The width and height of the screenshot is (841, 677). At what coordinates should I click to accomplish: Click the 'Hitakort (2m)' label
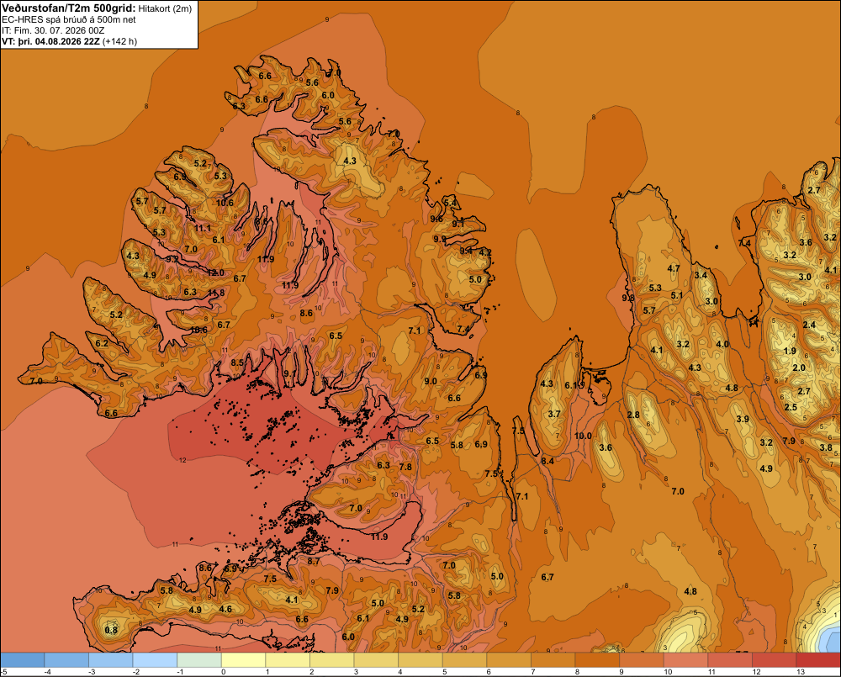point(165,8)
